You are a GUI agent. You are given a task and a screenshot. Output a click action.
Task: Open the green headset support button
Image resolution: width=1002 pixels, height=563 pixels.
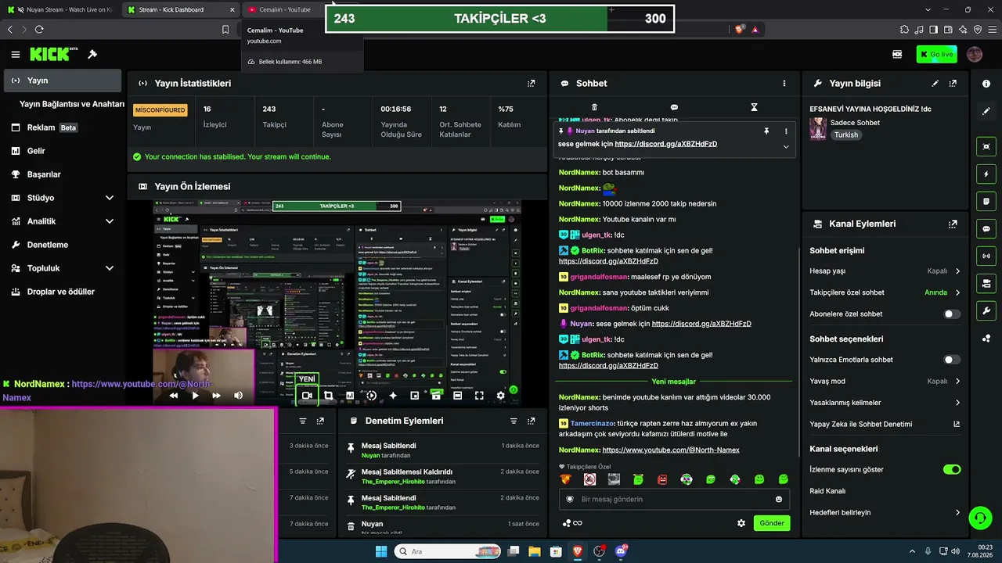(980, 518)
